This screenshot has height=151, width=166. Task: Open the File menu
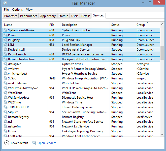click(x=6, y=10)
